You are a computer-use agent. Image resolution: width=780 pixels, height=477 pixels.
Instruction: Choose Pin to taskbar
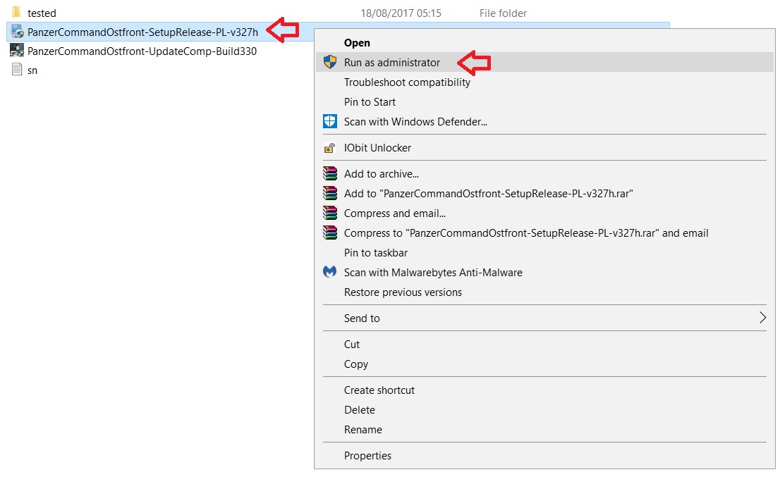click(376, 253)
